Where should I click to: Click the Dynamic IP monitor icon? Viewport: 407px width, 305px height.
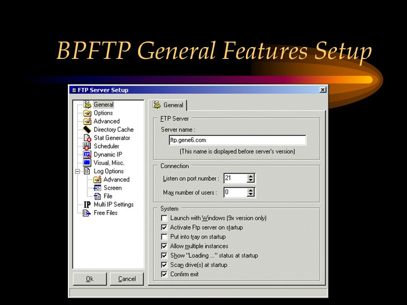87,155
